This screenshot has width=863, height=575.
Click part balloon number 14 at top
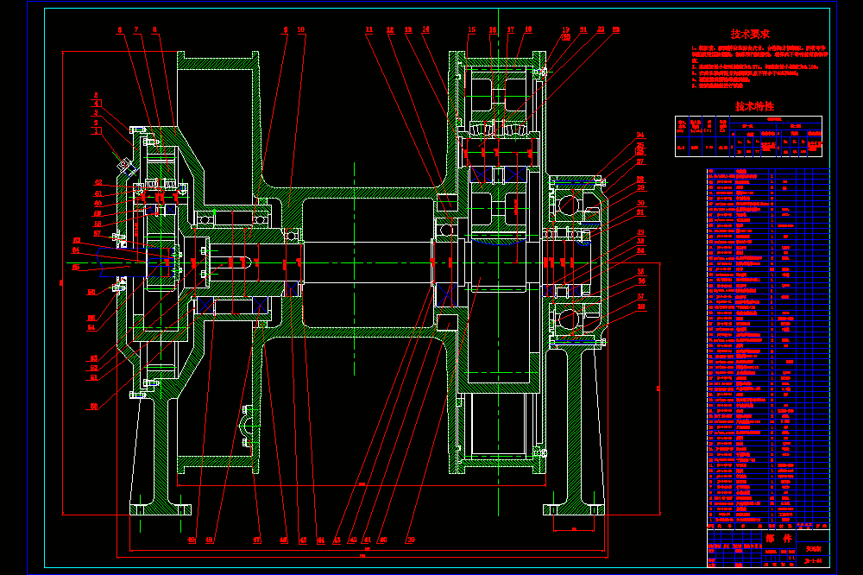pyautogui.click(x=425, y=29)
